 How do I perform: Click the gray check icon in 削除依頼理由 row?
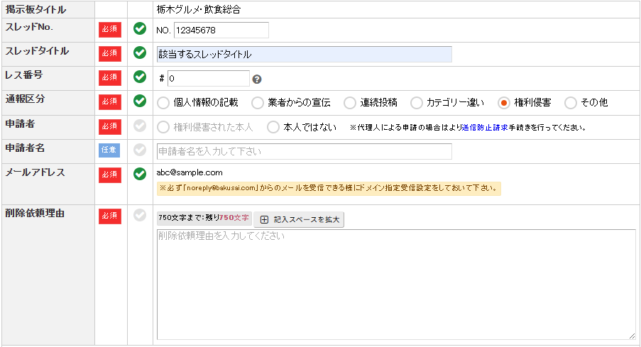tap(140, 216)
